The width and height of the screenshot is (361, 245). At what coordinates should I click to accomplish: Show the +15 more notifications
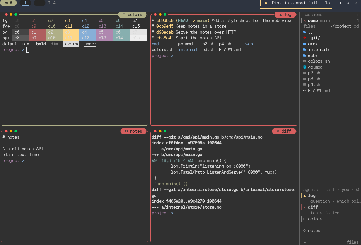(326, 3)
